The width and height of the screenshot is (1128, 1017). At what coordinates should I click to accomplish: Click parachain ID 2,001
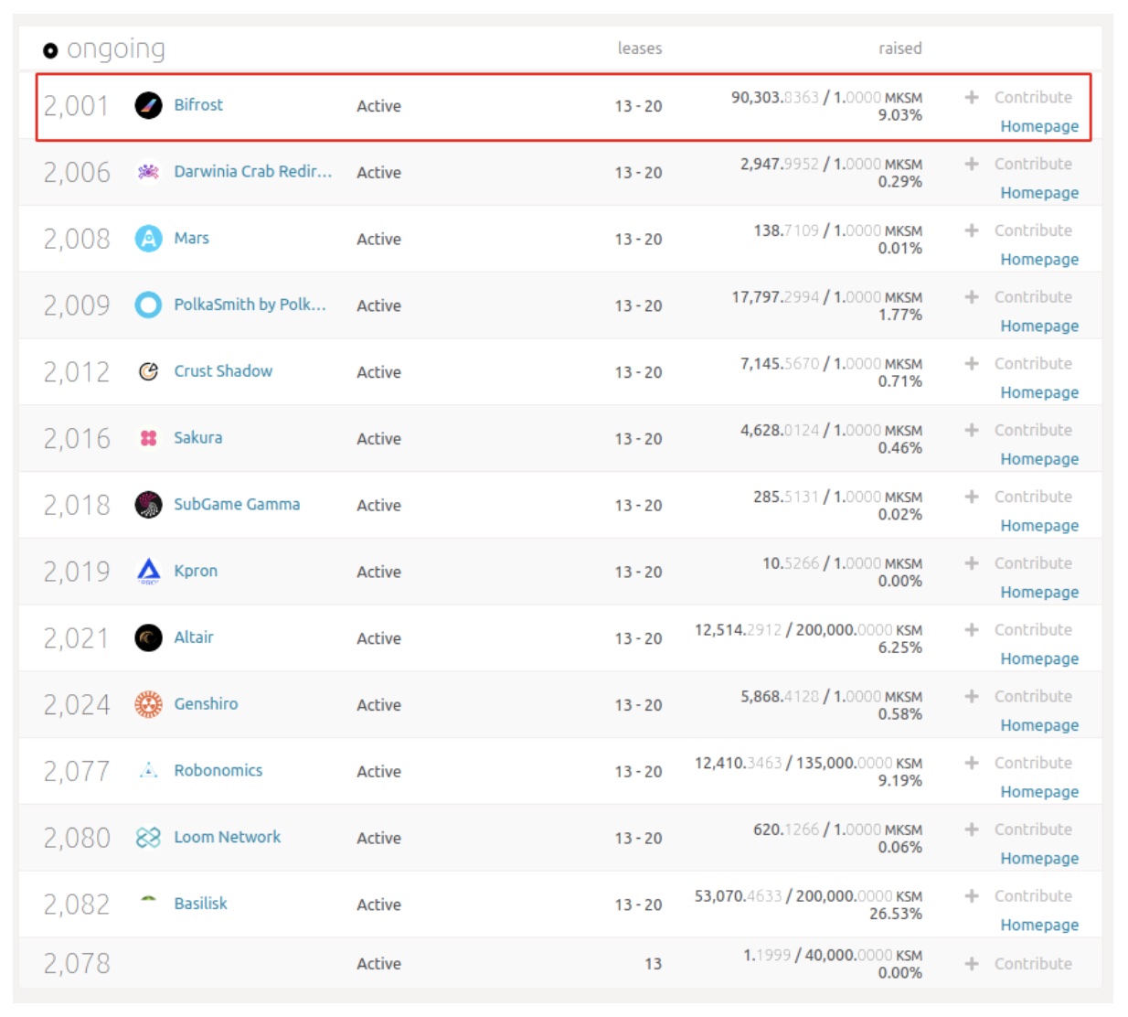pyautogui.click(x=76, y=106)
